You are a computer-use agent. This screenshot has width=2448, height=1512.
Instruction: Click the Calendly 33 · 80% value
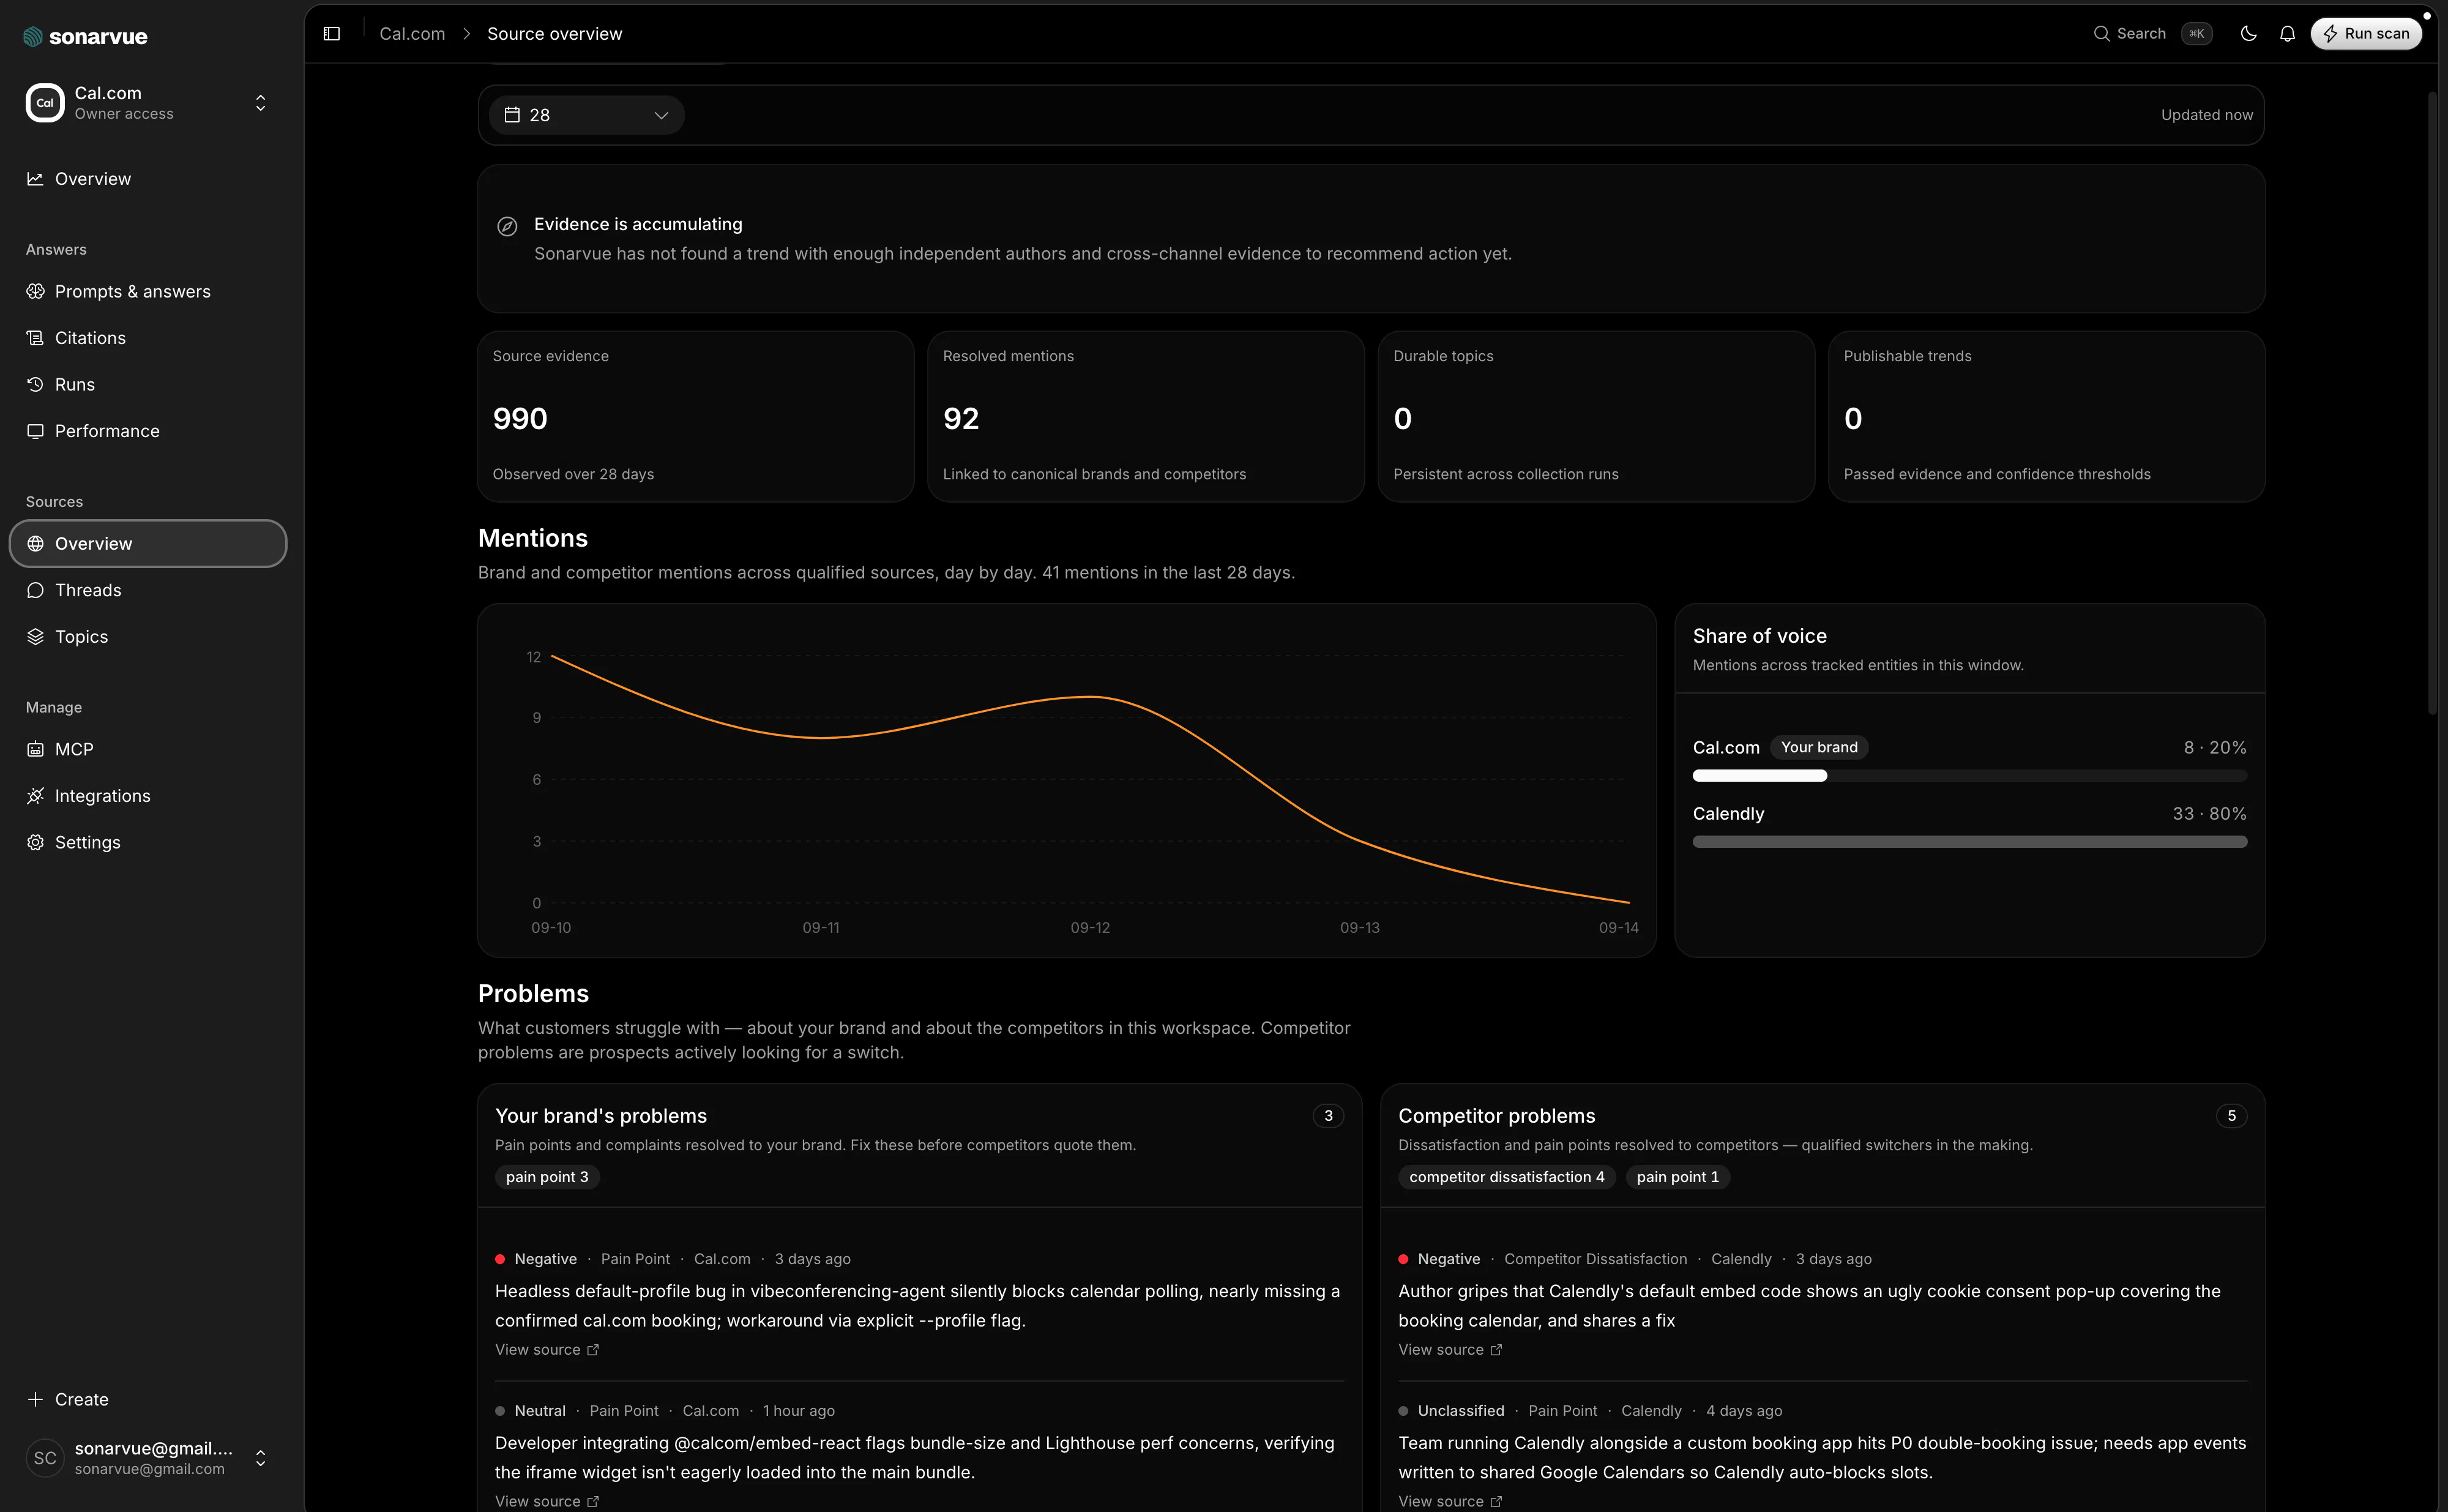[x=2209, y=814]
